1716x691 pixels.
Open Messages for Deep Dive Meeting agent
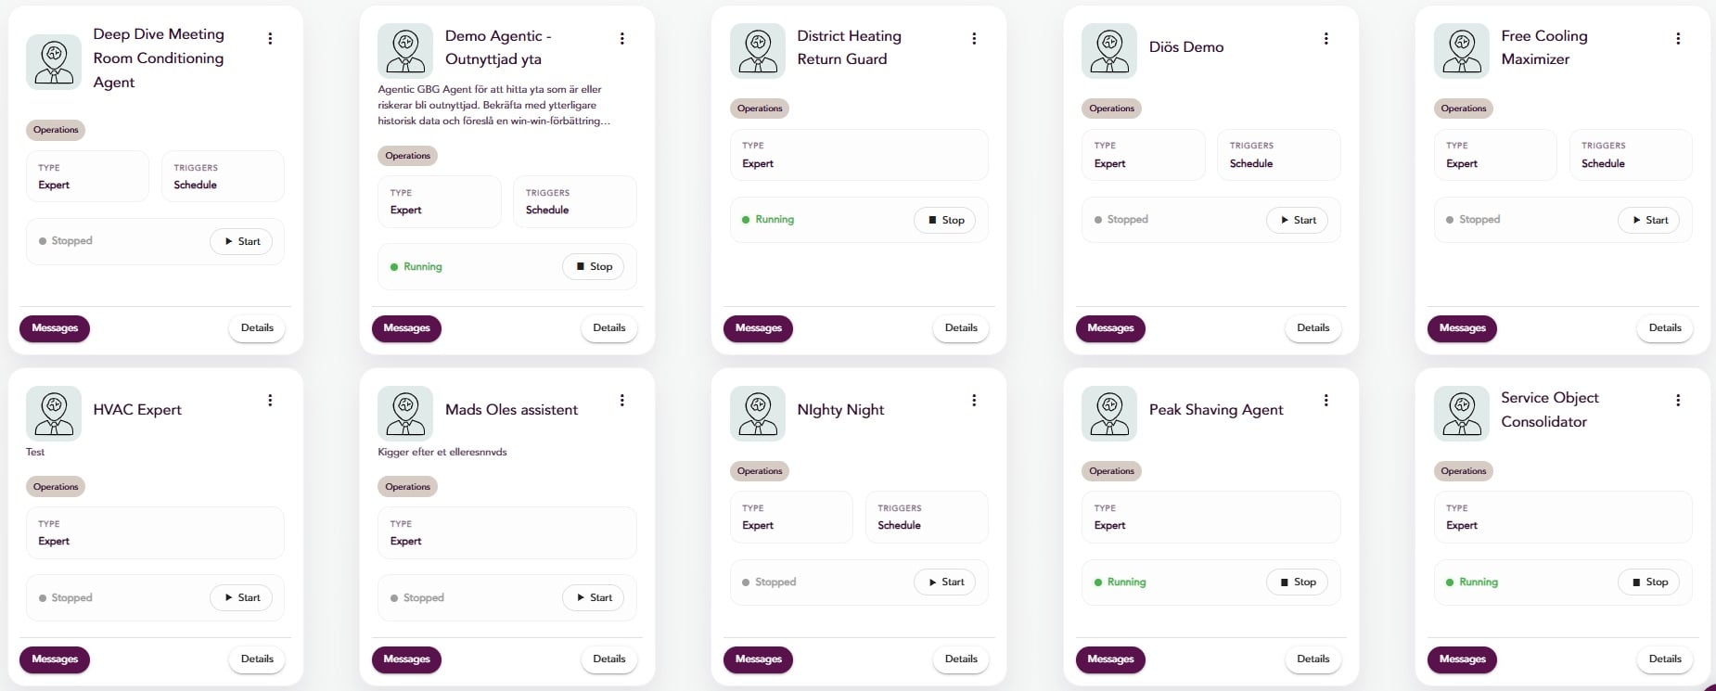(x=55, y=328)
